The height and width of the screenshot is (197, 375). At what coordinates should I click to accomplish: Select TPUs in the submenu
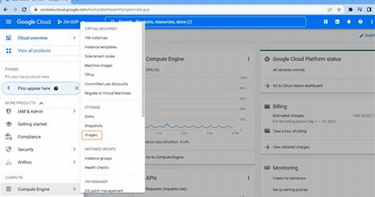[89, 75]
